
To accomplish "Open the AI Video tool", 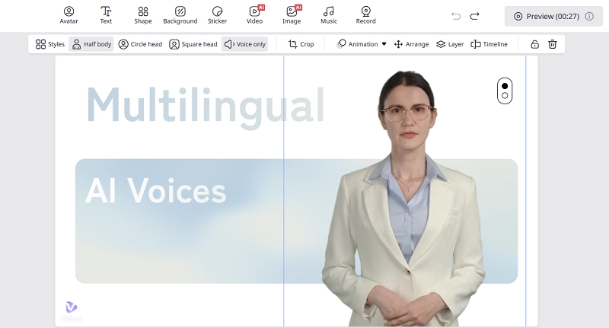I will click(x=254, y=15).
